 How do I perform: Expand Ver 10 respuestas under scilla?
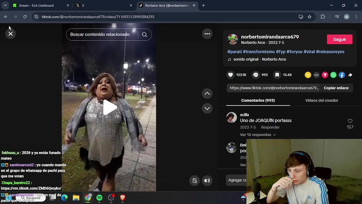point(258,135)
